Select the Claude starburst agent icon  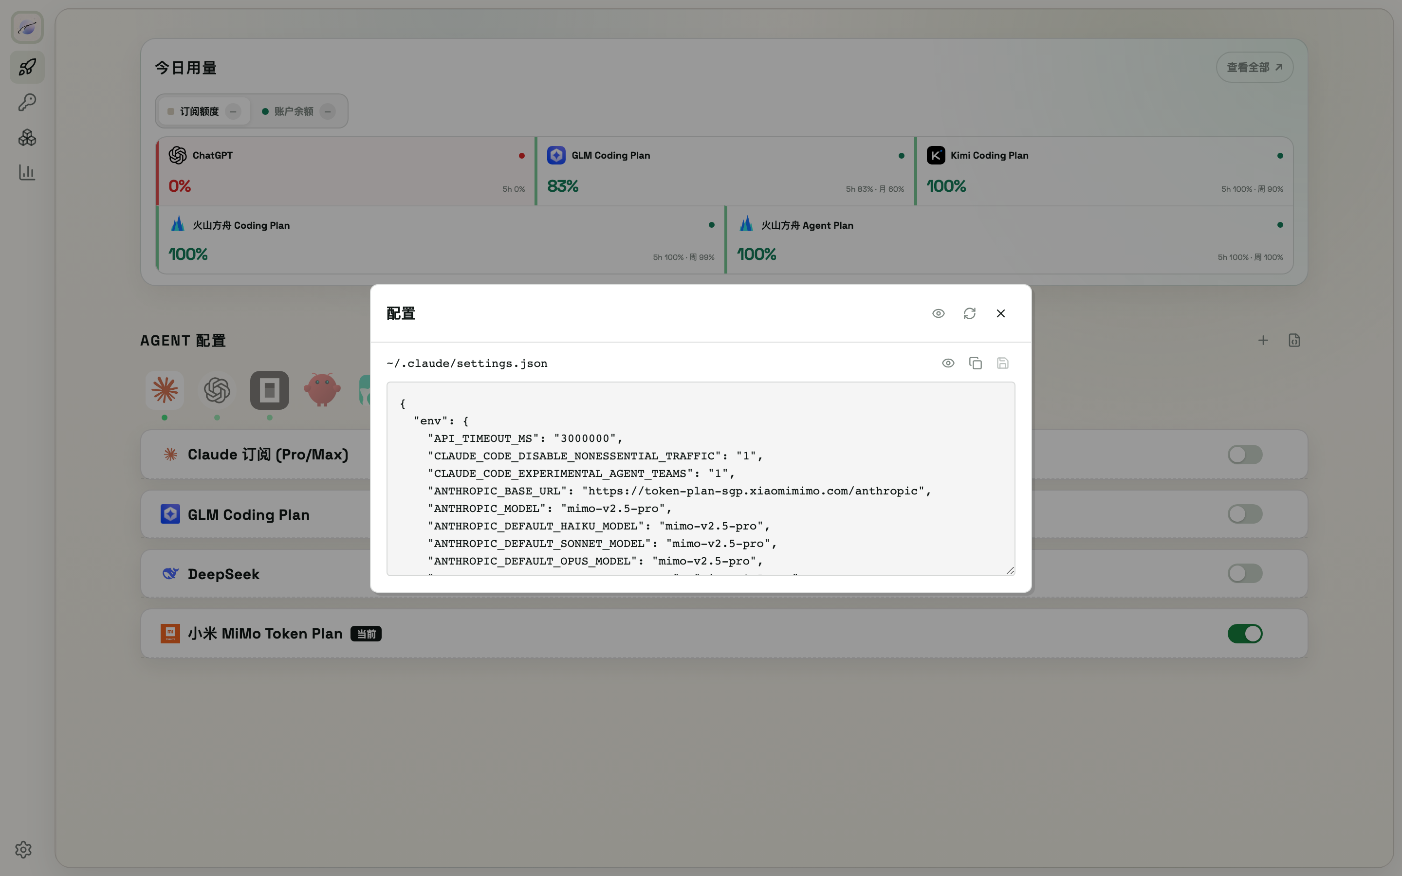[x=165, y=390]
